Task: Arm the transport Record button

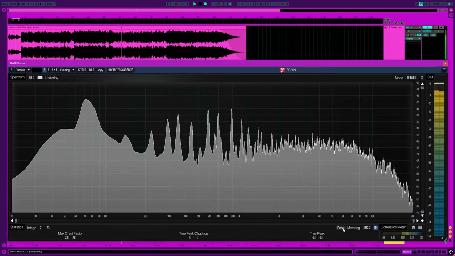Action: [x=205, y=4]
